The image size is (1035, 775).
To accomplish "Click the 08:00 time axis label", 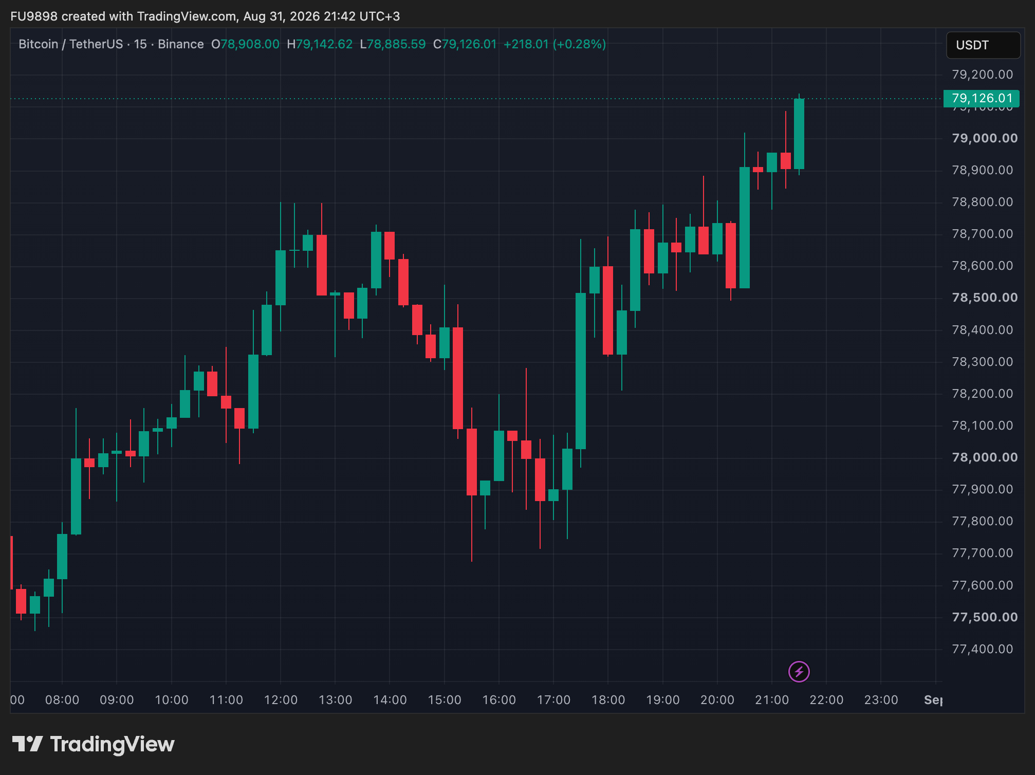I will click(62, 700).
